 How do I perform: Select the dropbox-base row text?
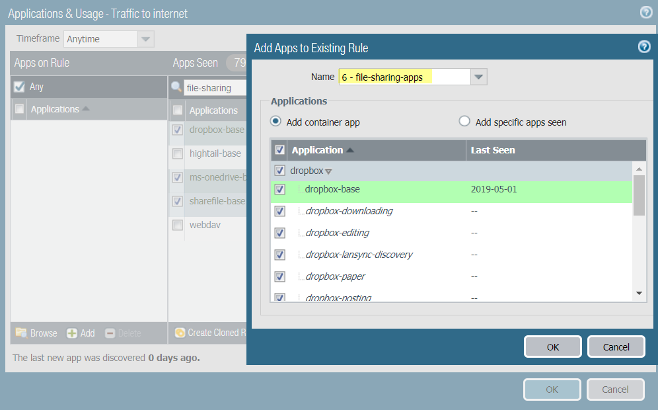click(x=332, y=189)
